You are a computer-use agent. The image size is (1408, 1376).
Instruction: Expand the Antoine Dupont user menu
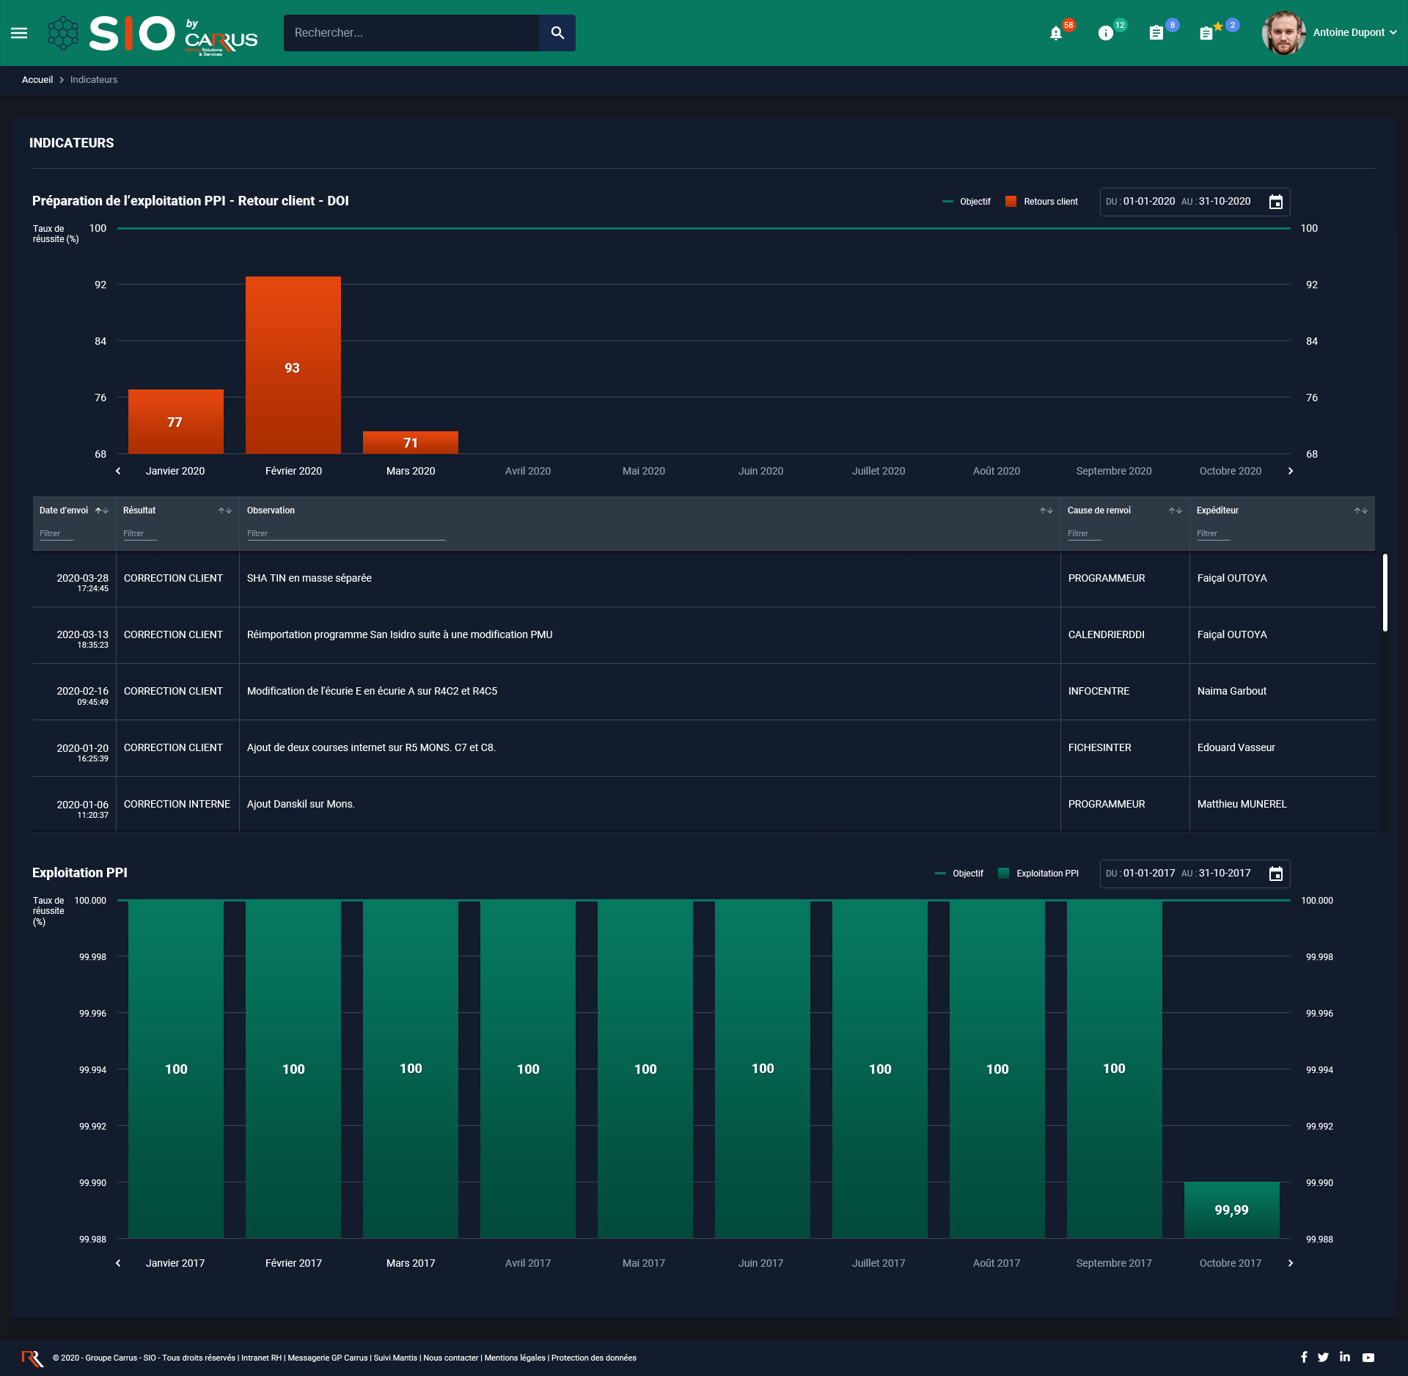pos(1354,33)
